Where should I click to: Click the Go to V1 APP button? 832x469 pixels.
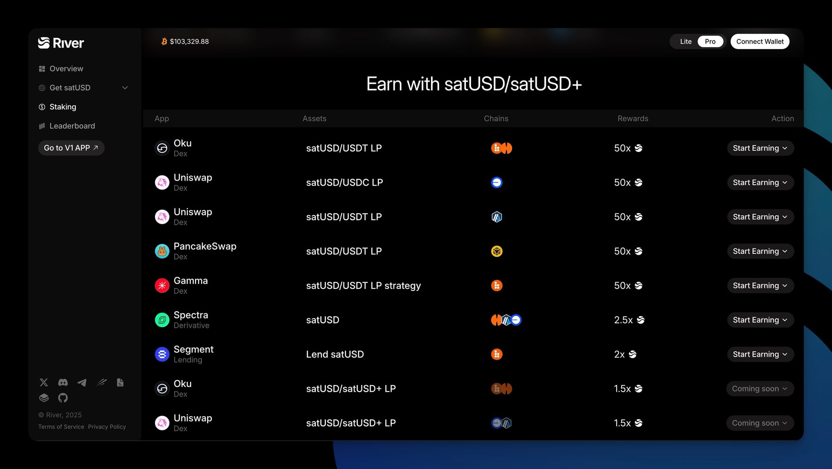coord(71,148)
